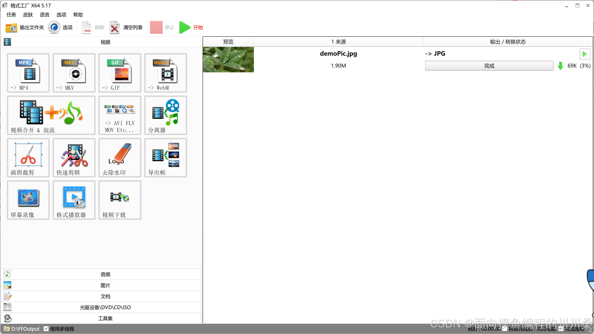Open the 去除水印 watermark removal tool
Screen dimensions: 594x334
click(x=120, y=157)
